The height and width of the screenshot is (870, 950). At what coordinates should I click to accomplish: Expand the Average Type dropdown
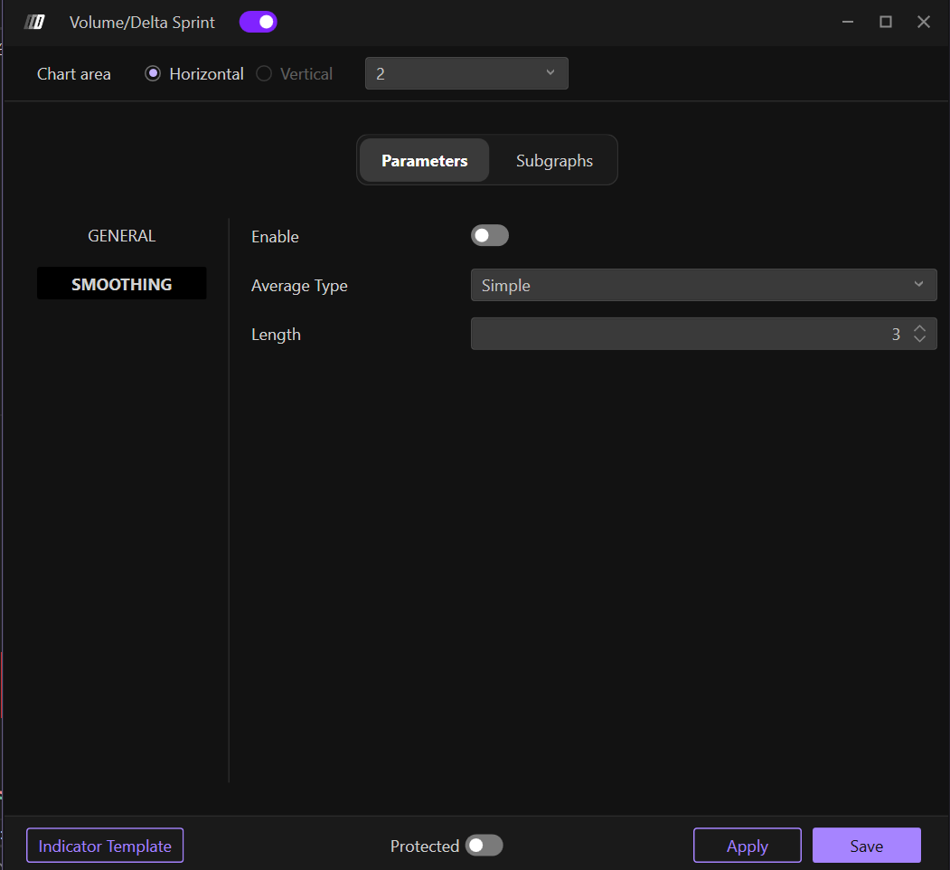(x=703, y=286)
